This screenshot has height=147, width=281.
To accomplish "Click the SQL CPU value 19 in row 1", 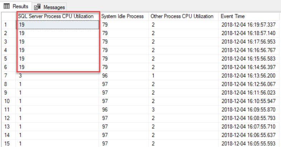I will click(22, 25).
